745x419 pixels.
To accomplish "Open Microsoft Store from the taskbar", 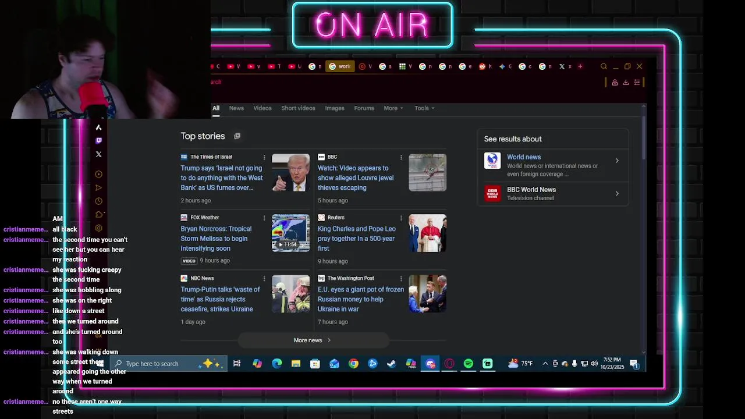I will (315, 364).
